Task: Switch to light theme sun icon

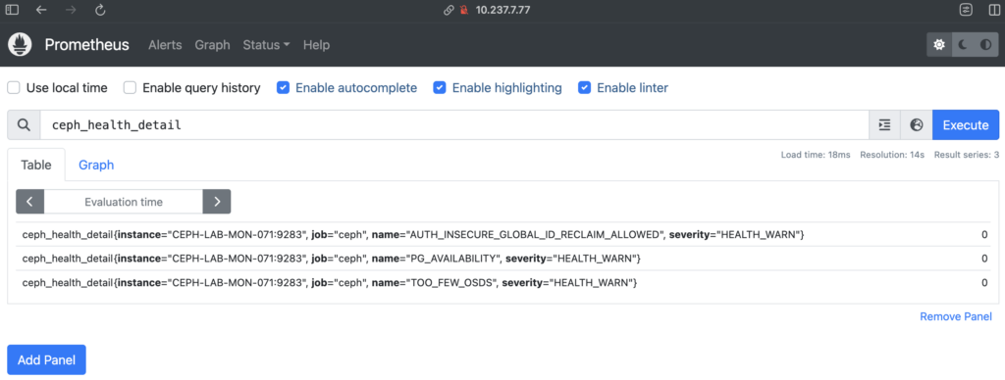Action: (x=939, y=45)
